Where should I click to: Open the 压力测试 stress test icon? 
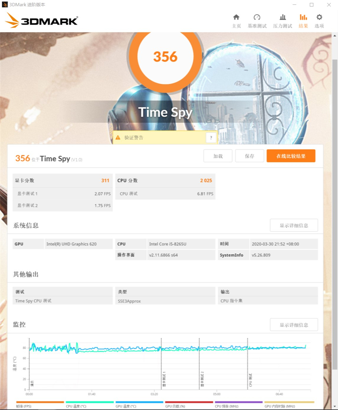pos(283,17)
